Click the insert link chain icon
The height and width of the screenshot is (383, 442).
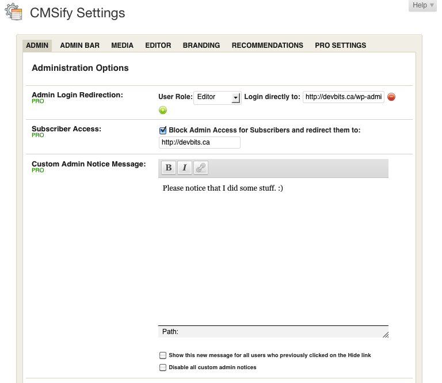tap(201, 168)
